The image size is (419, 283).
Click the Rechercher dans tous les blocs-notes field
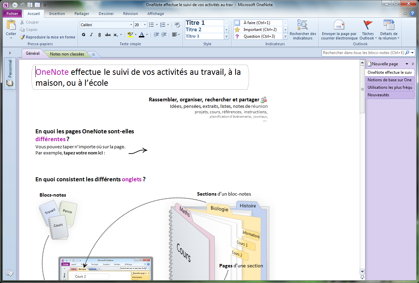coord(363,53)
